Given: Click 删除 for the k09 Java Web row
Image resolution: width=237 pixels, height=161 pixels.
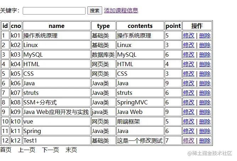Looking at the screenshot, I should pyautogui.click(x=205, y=112).
